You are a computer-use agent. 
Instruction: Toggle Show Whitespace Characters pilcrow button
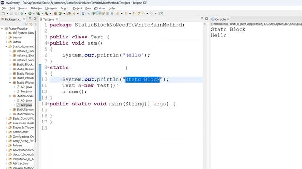point(112,14)
